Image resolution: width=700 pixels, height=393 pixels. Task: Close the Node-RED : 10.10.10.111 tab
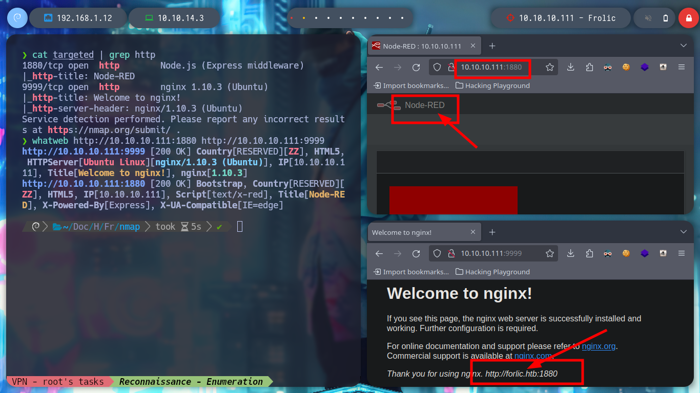click(473, 46)
